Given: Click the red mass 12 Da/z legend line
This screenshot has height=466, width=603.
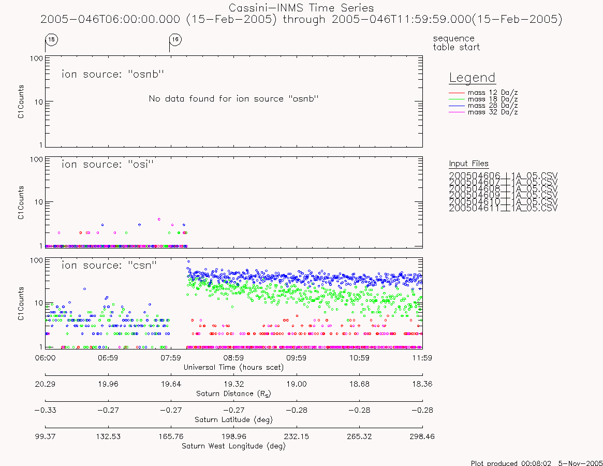Looking at the screenshot, I should (x=457, y=93).
